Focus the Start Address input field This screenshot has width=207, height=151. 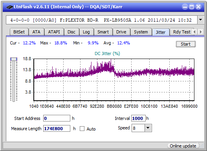(x=57, y=118)
